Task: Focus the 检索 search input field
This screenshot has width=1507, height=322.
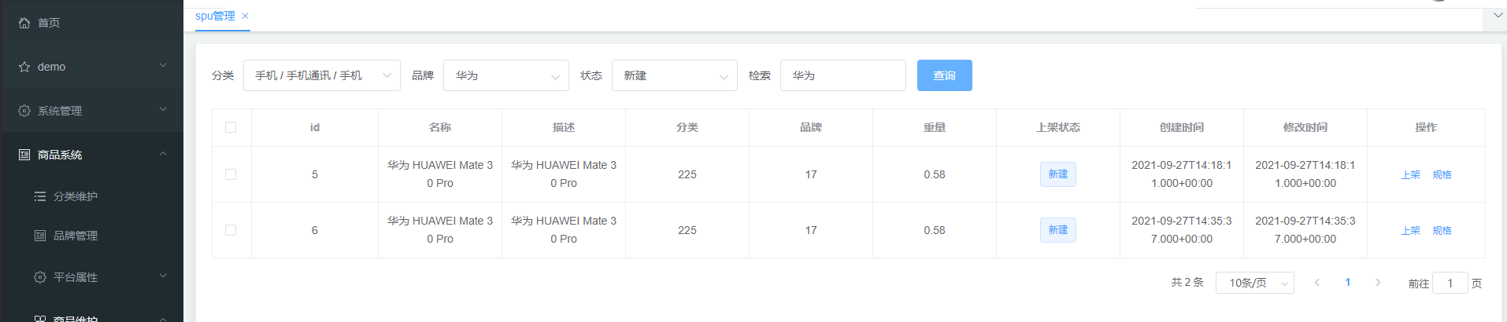Action: point(843,75)
